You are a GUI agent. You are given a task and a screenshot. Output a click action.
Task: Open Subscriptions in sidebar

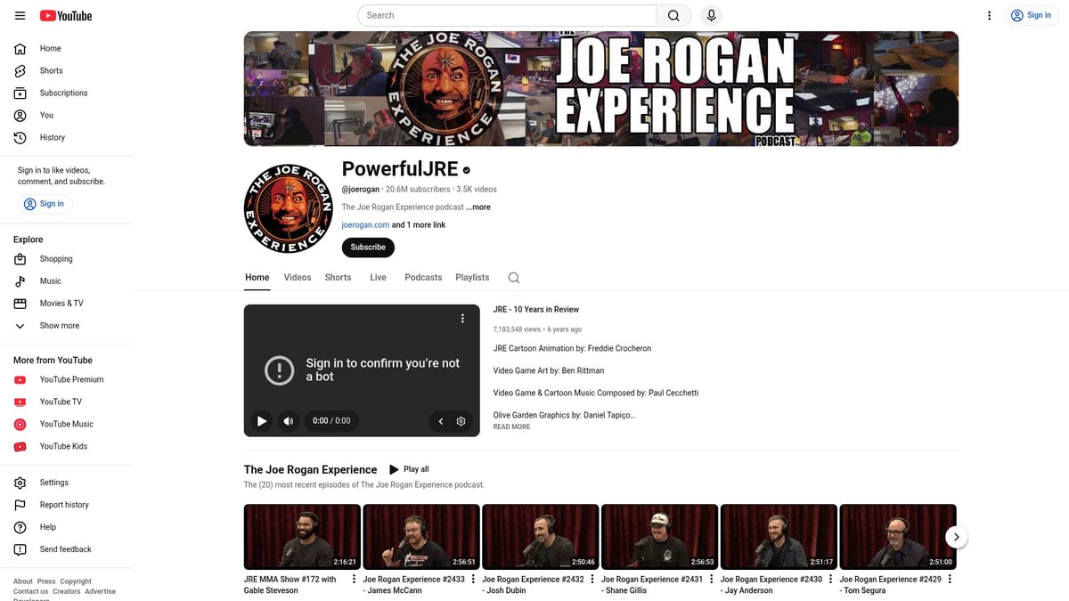[67, 93]
